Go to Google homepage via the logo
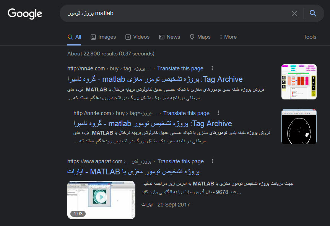 pos(25,13)
